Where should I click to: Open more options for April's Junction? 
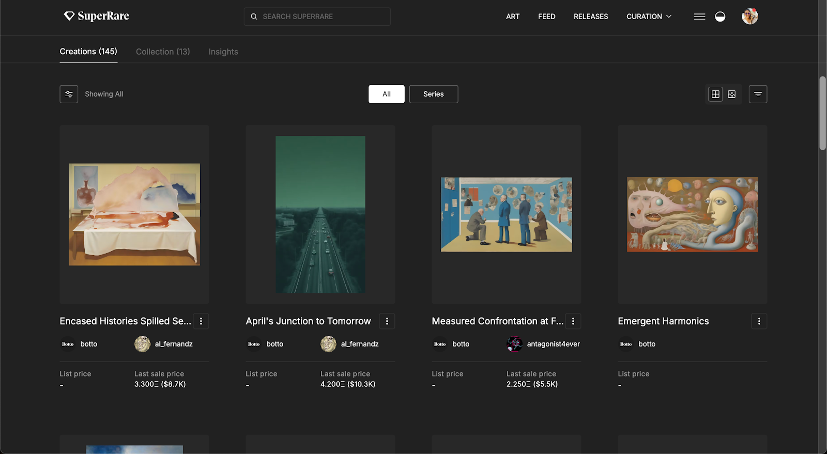(x=387, y=321)
